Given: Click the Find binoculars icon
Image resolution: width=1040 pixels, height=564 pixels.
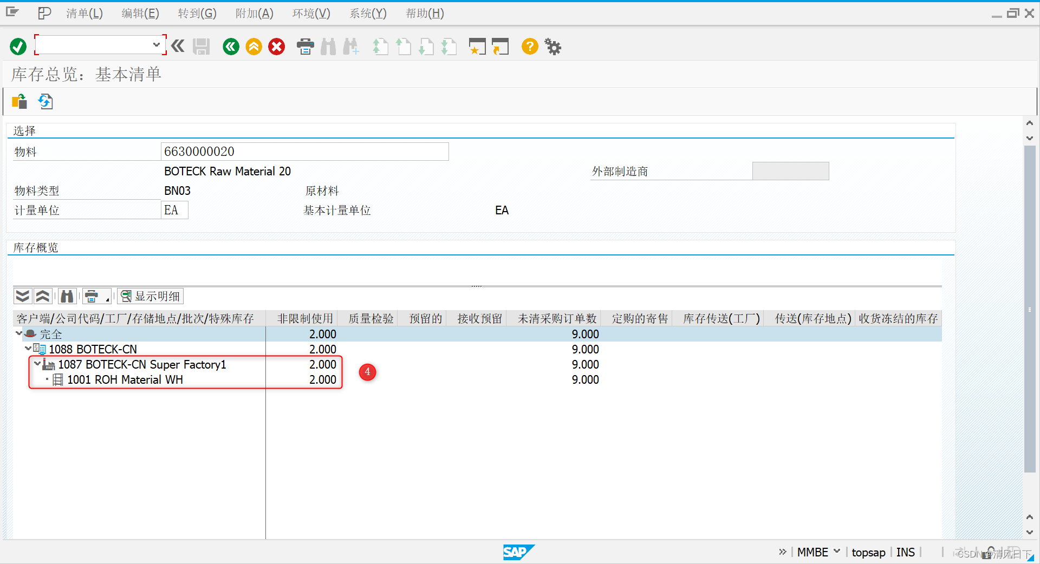Looking at the screenshot, I should pos(328,47).
